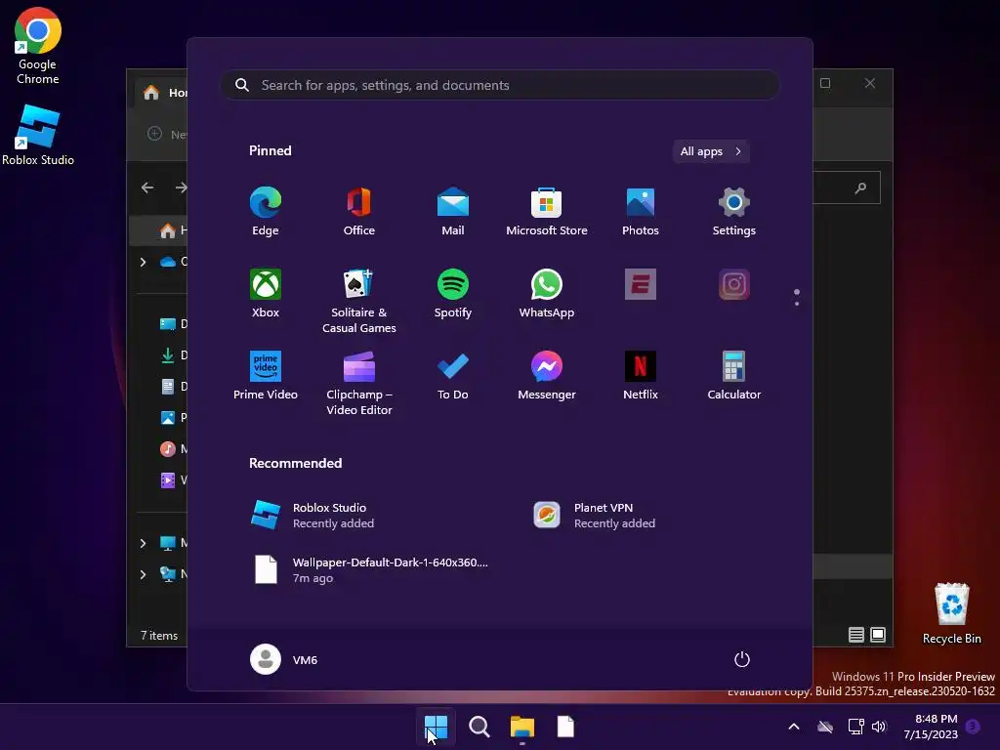Open VM6 user account menu

(284, 659)
